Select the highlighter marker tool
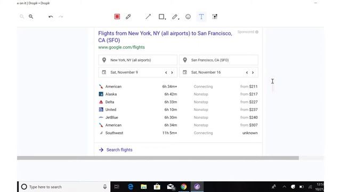This screenshot has width=341, height=192. point(128,17)
